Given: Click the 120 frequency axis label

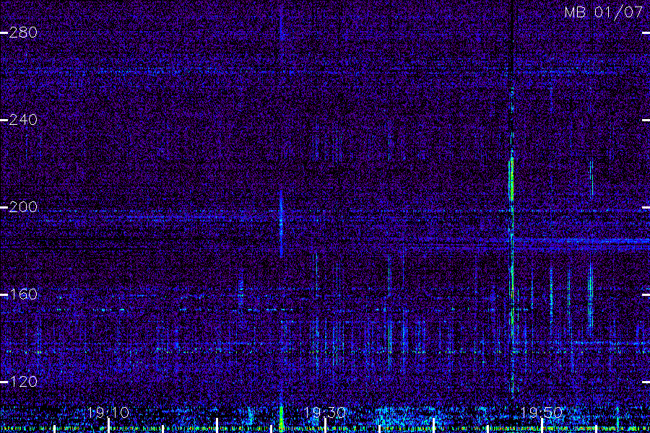Looking at the screenshot, I should tap(23, 382).
